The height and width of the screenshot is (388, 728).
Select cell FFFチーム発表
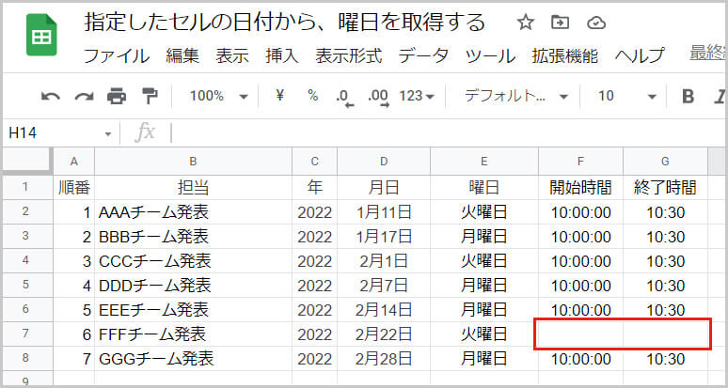193,334
